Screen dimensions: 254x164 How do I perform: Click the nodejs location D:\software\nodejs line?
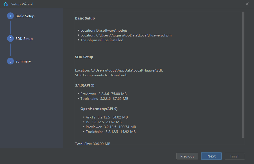(104, 30)
